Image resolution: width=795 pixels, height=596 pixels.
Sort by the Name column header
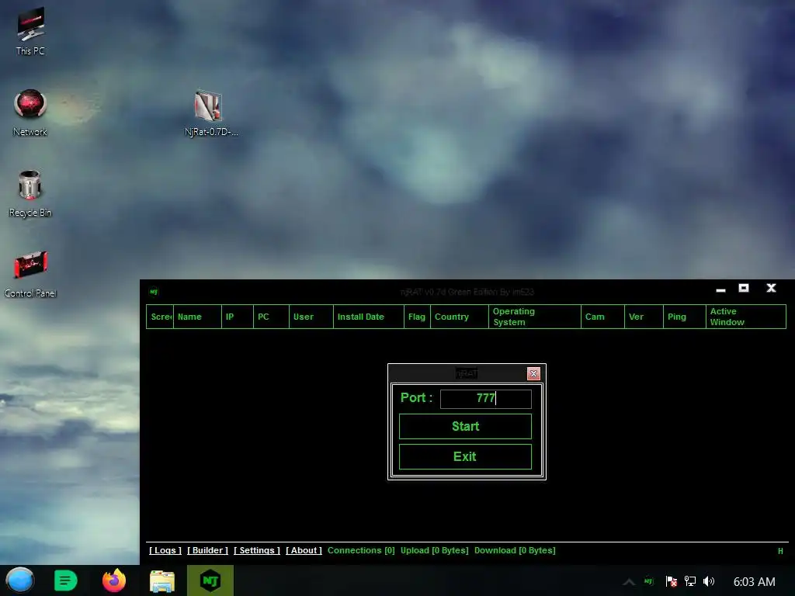[197, 317]
